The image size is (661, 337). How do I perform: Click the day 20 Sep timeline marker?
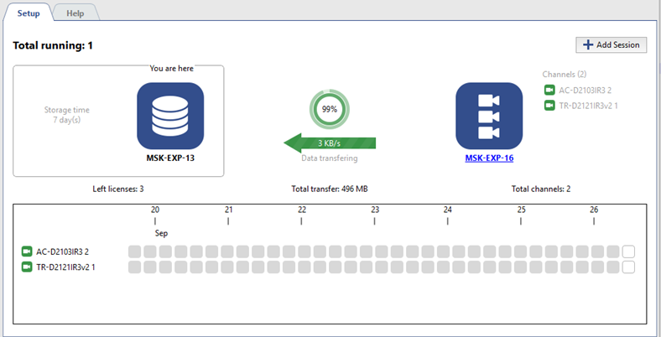(x=155, y=220)
